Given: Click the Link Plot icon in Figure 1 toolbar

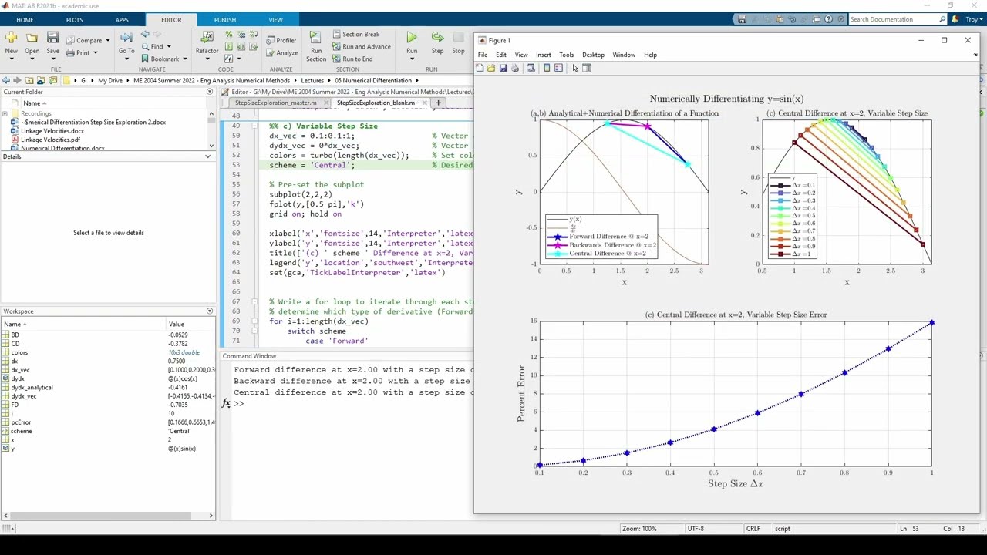Looking at the screenshot, I should pyautogui.click(x=531, y=68).
